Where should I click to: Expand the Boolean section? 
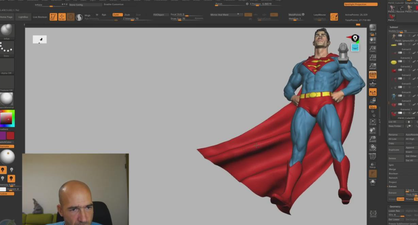click(x=393, y=173)
